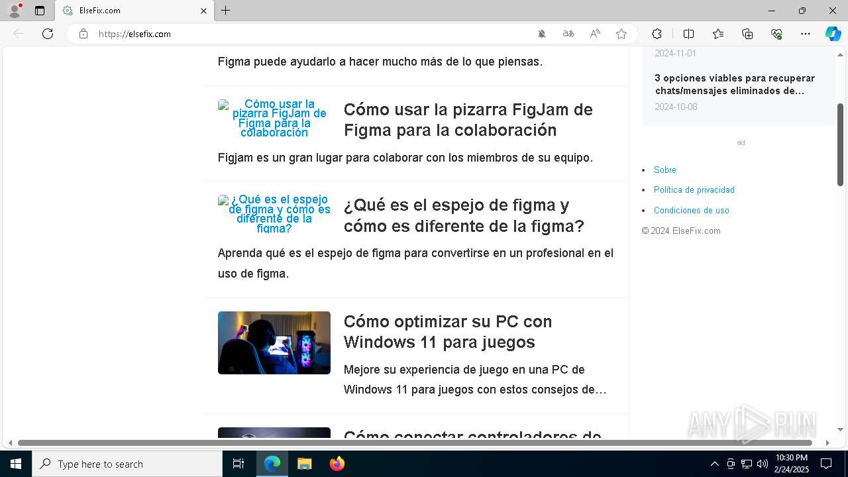Open the Condiciones de uso link

tap(691, 210)
